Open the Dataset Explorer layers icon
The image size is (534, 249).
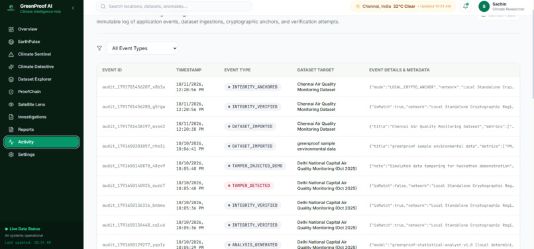pyautogui.click(x=11, y=79)
